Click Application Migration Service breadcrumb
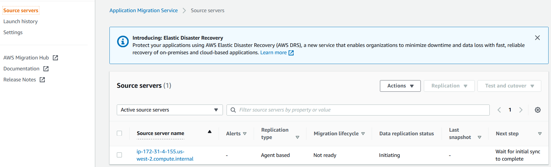The image size is (551, 167). pyautogui.click(x=144, y=10)
